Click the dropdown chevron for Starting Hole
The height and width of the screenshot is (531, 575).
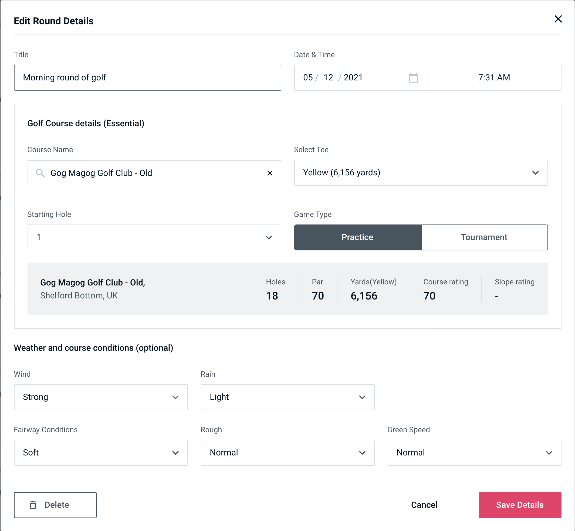click(268, 237)
